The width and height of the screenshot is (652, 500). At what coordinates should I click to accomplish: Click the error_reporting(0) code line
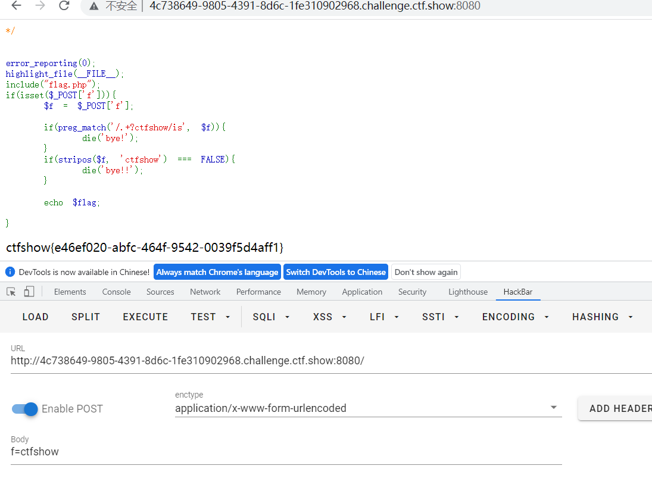coord(50,63)
